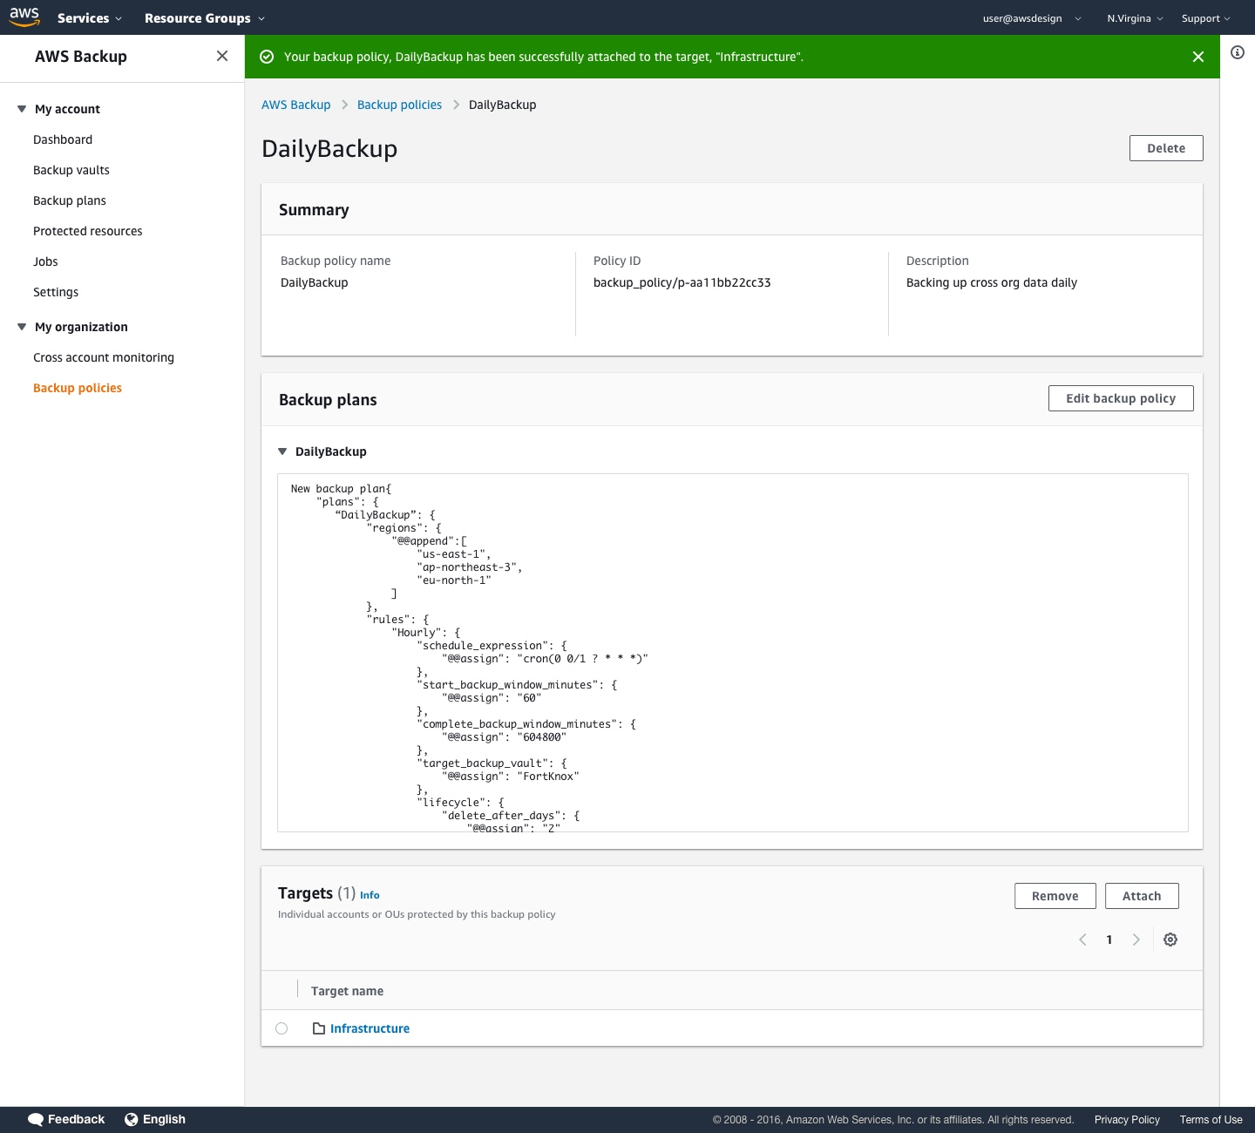Click page number 1 in pagination

tap(1109, 940)
